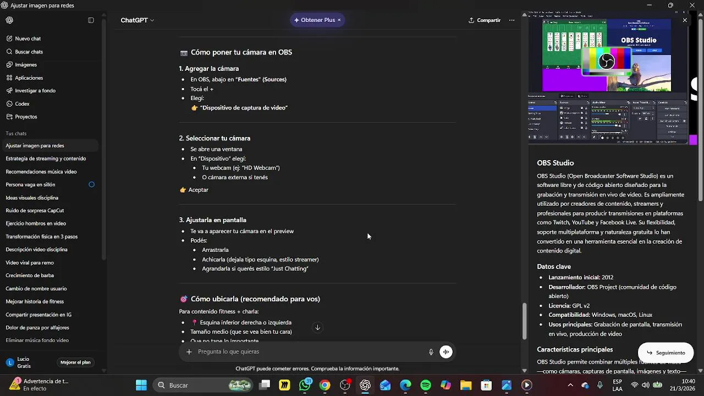
Task: Open the Ruido de sorpresa CapCut chat
Action: (x=35, y=211)
